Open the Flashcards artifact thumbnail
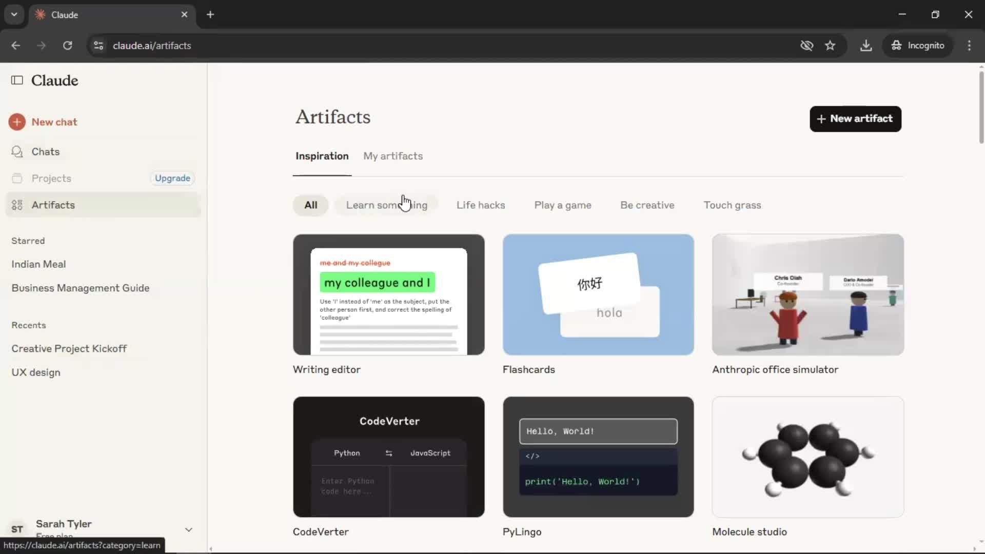This screenshot has width=985, height=554. [598, 295]
